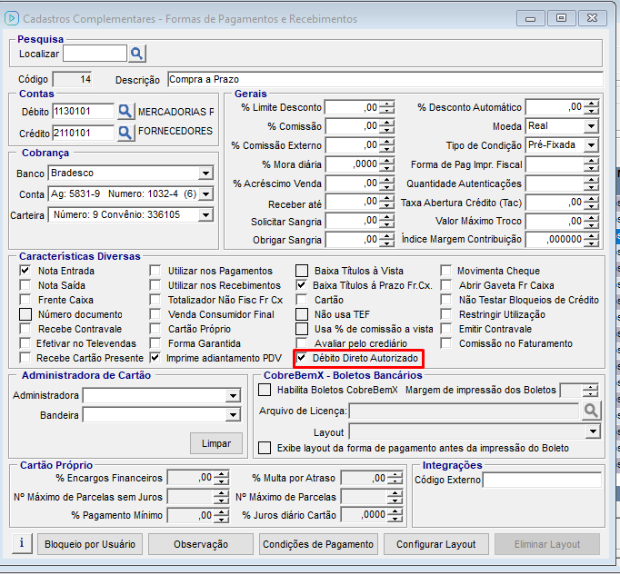Image resolution: width=620 pixels, height=575 pixels.
Task: Expand the Banco Bradesco dropdown
Action: point(205,173)
